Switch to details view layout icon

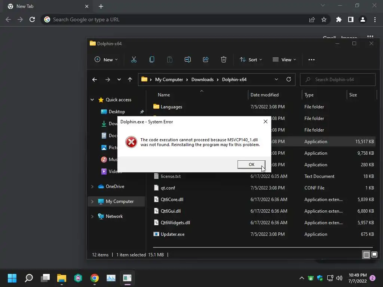[367, 255]
